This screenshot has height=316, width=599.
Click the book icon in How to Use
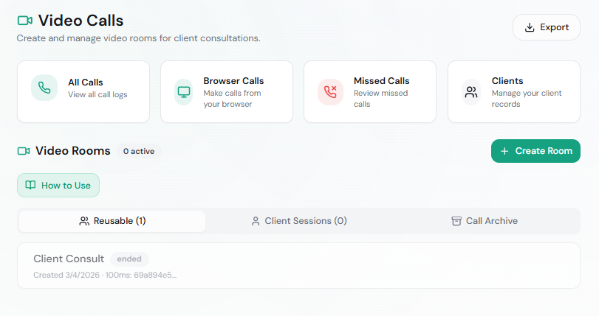click(x=30, y=186)
